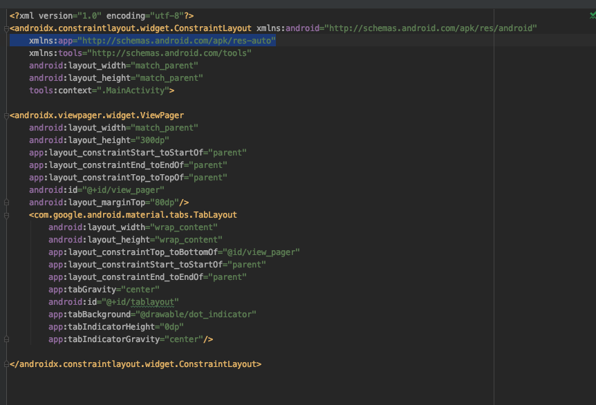The width and height of the screenshot is (596, 405).
Task: Collapse the ViewPager element fold marker
Action: tap(6, 115)
